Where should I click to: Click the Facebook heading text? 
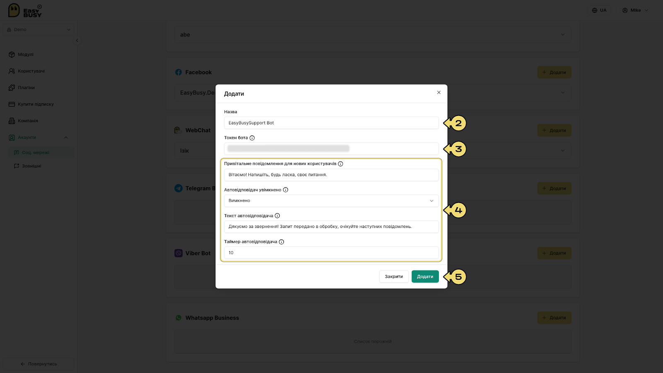198,72
